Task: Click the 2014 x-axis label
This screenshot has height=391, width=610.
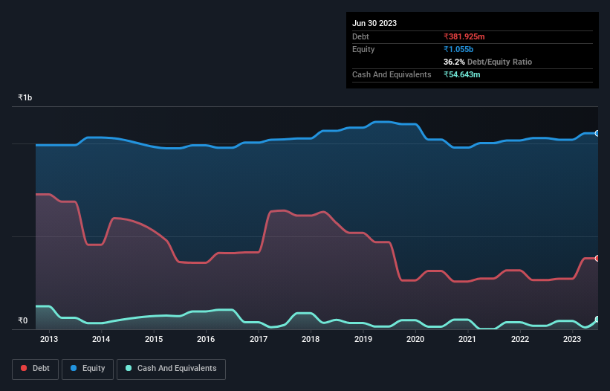Action: (101, 339)
